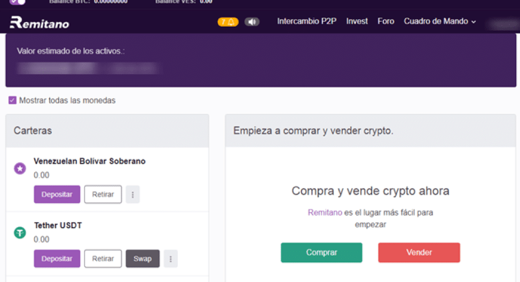Open more options for Tether USDT wallet
The height and width of the screenshot is (282, 520).
point(171,259)
